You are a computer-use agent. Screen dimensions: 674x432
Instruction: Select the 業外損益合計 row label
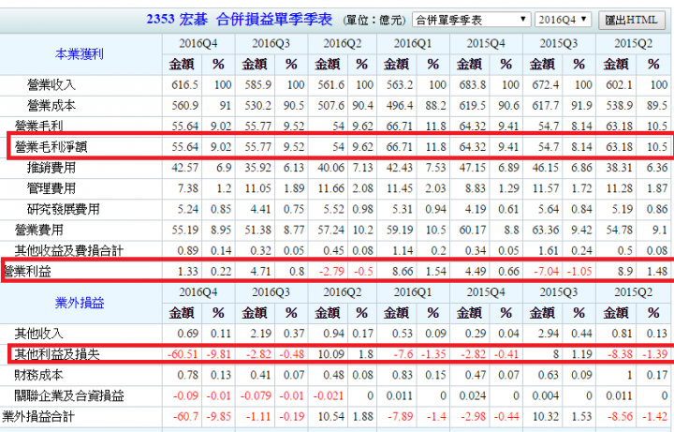[x=38, y=416]
